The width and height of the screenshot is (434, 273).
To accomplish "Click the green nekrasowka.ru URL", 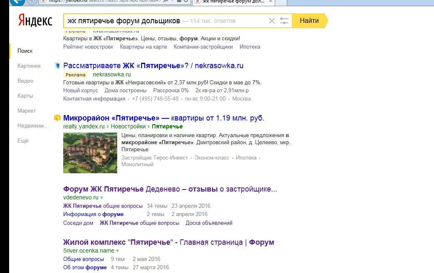I will tap(111, 74).
